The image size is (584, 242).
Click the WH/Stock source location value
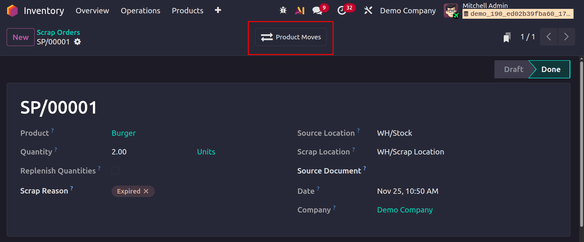coord(395,133)
